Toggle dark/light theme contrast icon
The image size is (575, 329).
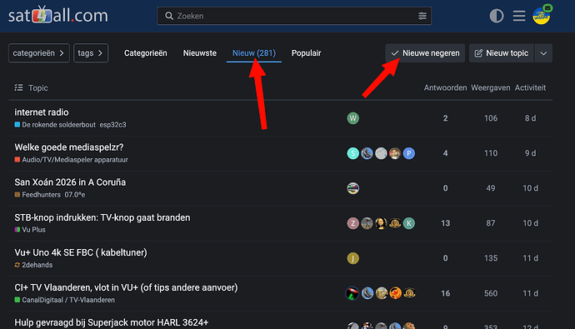497,16
